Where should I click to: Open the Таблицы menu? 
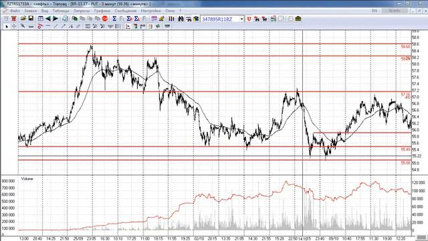[x=61, y=11]
